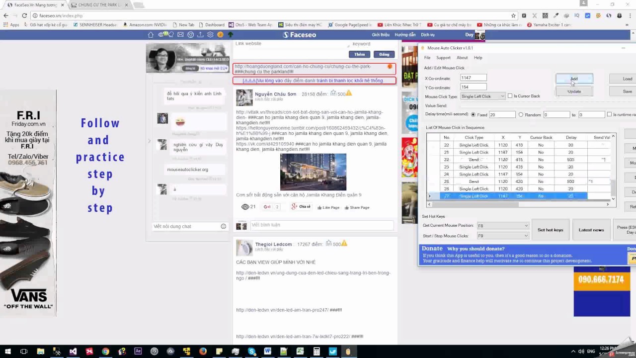This screenshot has height=358, width=636.
Task: Click the Share Page link
Action: coord(357,207)
